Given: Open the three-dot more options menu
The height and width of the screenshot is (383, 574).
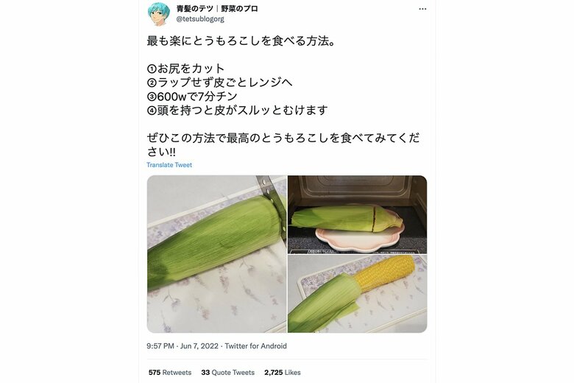Looking at the screenshot, I should [x=422, y=9].
